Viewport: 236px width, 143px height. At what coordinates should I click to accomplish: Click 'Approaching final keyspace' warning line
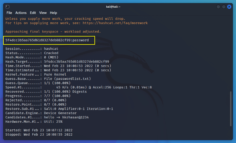point(53,31)
